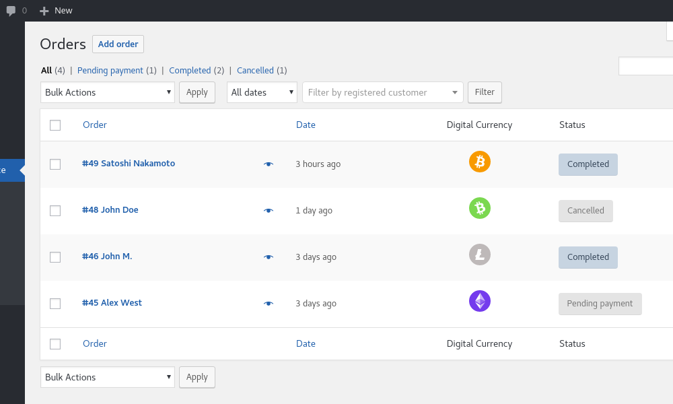Image resolution: width=673 pixels, height=404 pixels.
Task: Show only Completed orders
Action: pos(190,70)
